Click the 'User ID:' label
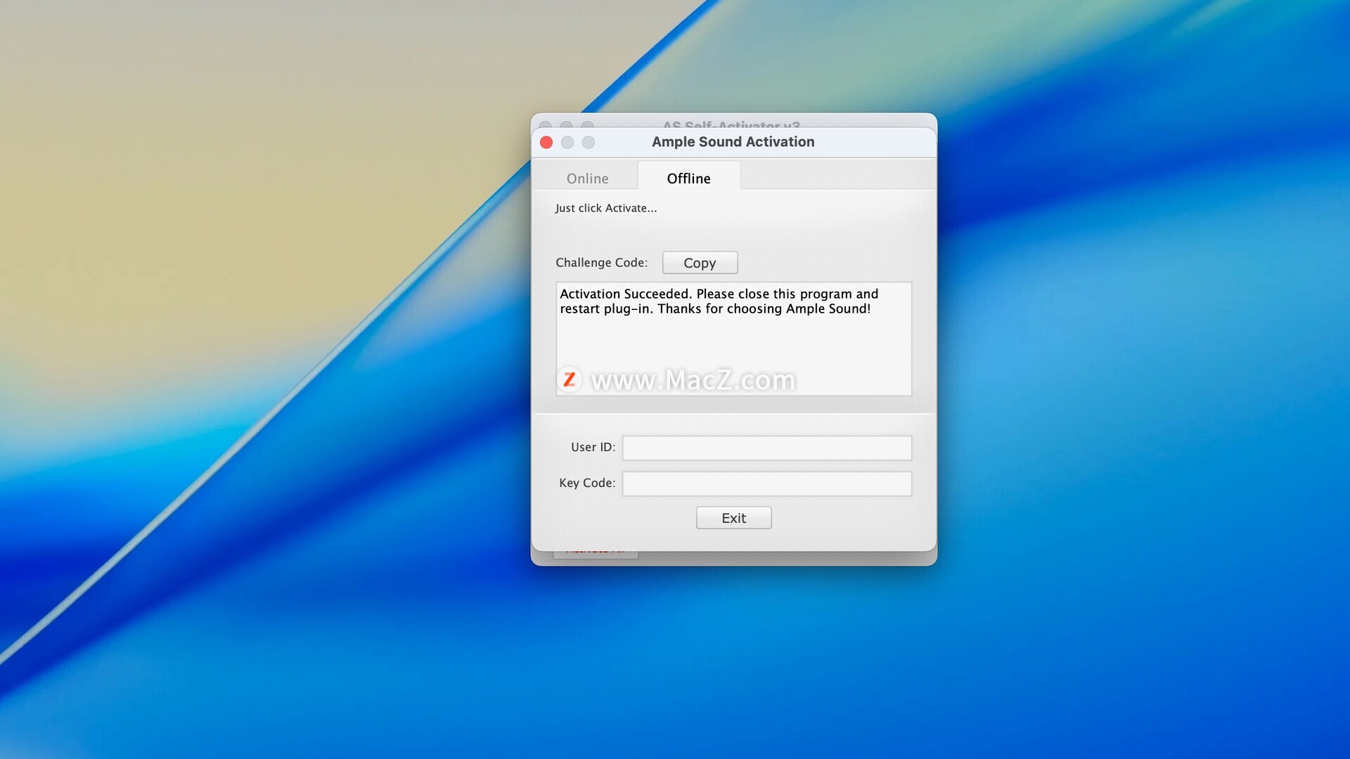The image size is (1350, 759). click(593, 447)
